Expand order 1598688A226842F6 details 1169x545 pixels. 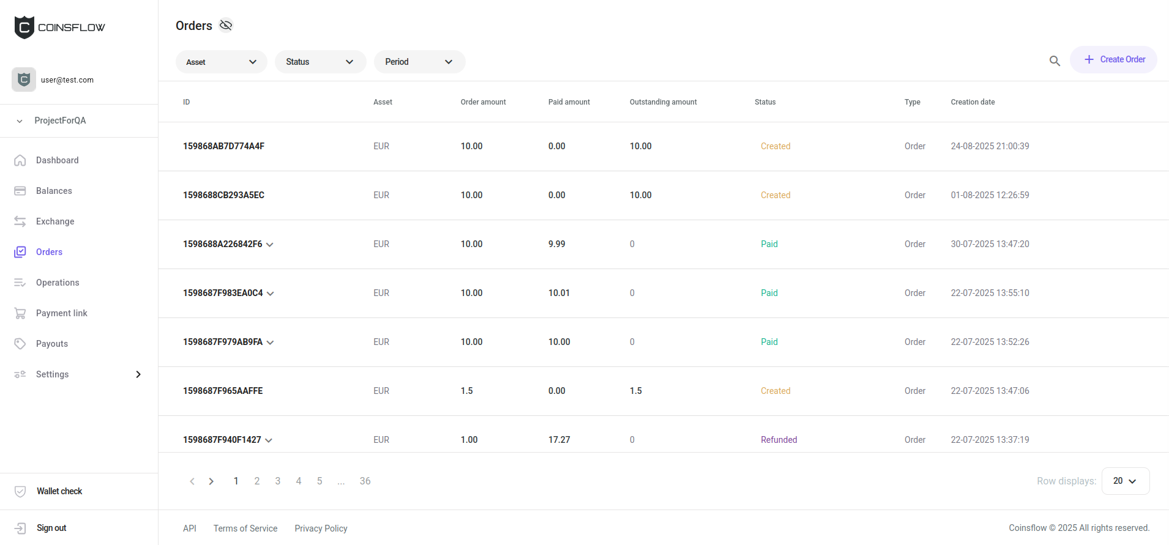pos(270,245)
